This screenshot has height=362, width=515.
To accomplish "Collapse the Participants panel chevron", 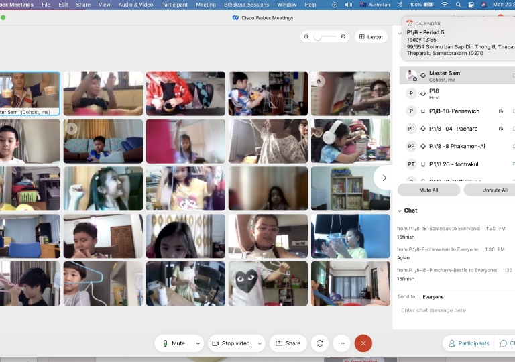I will pyautogui.click(x=400, y=33).
